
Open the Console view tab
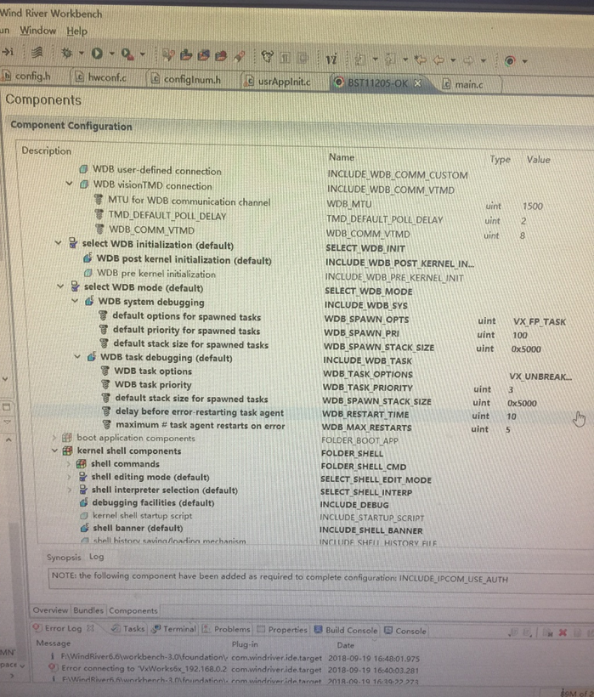tap(405, 631)
